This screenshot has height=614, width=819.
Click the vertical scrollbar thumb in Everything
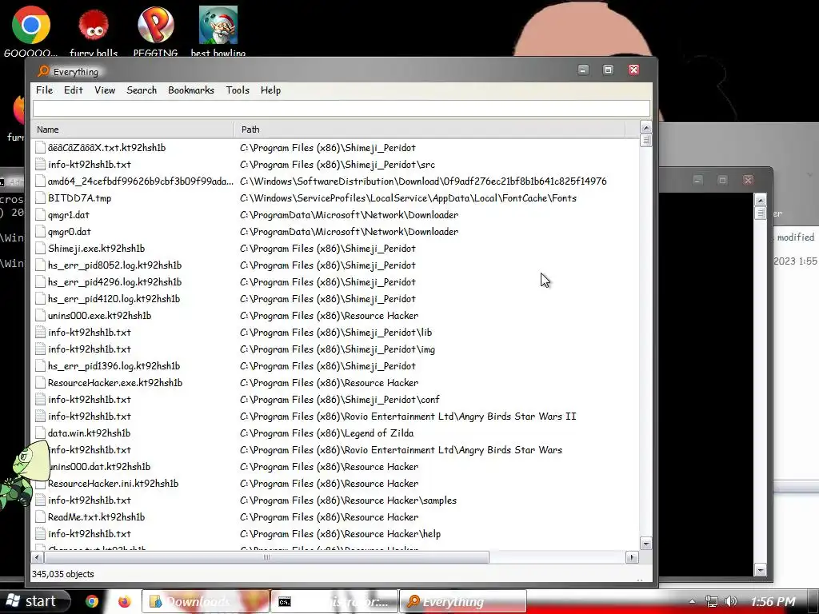(645, 140)
